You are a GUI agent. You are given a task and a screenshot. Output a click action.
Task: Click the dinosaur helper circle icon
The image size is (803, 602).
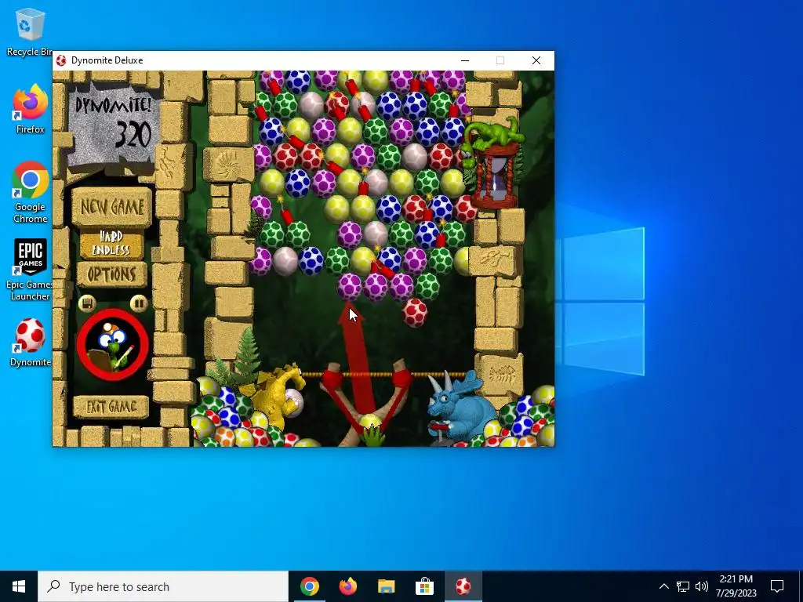(113, 345)
